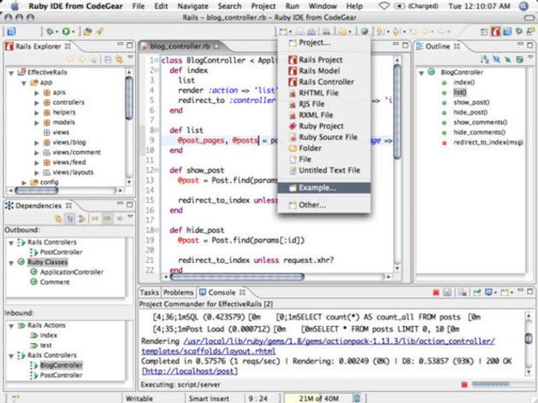Click the 21M of 40M heap status indicator
Screen dimensions: 538x403
click(x=318, y=398)
